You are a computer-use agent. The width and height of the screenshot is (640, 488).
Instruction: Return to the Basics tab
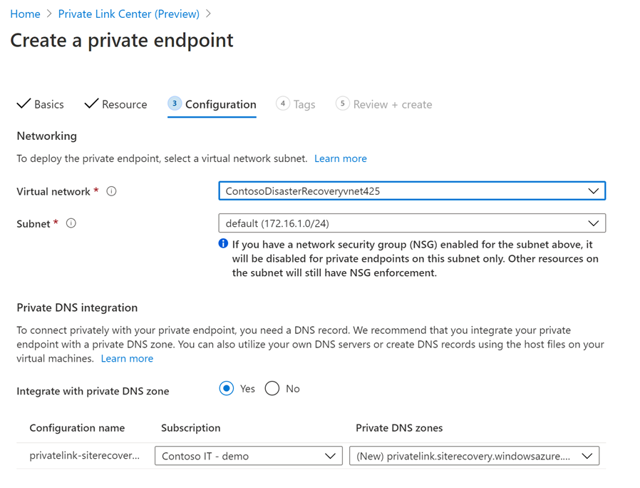pos(46,103)
